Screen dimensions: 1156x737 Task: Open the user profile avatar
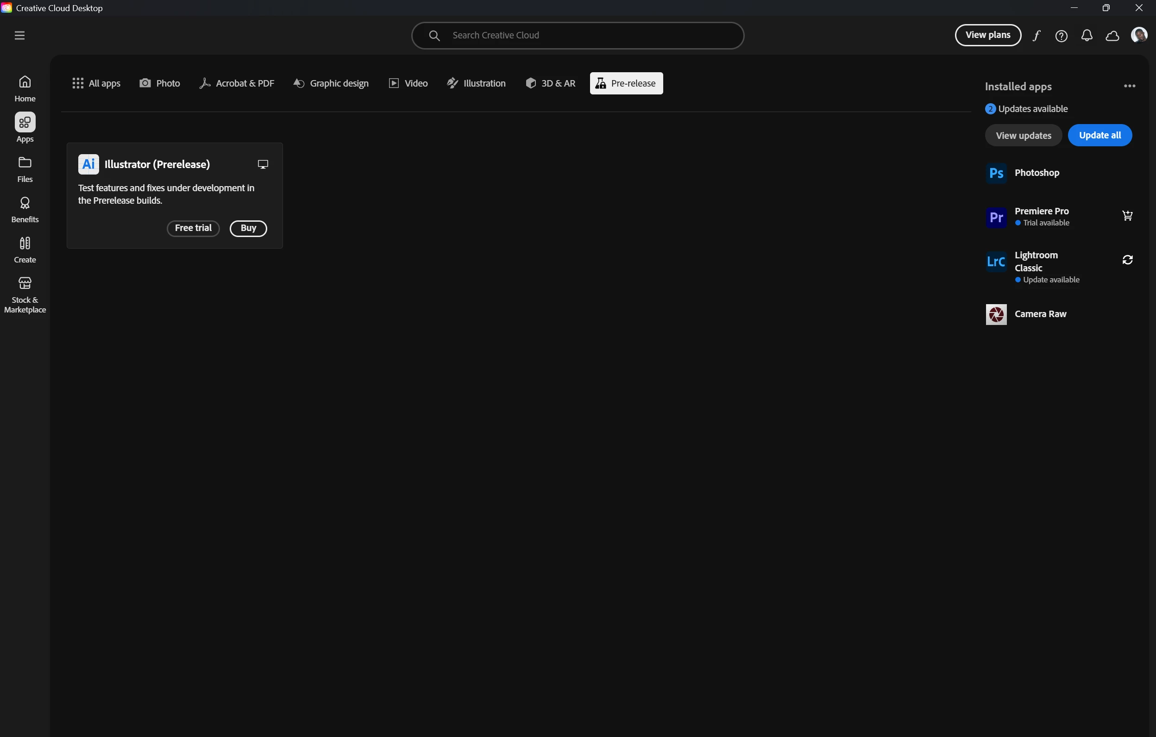point(1138,35)
